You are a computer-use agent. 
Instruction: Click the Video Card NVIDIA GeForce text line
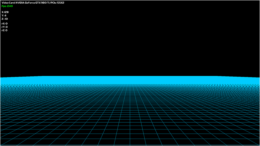pos(33,3)
